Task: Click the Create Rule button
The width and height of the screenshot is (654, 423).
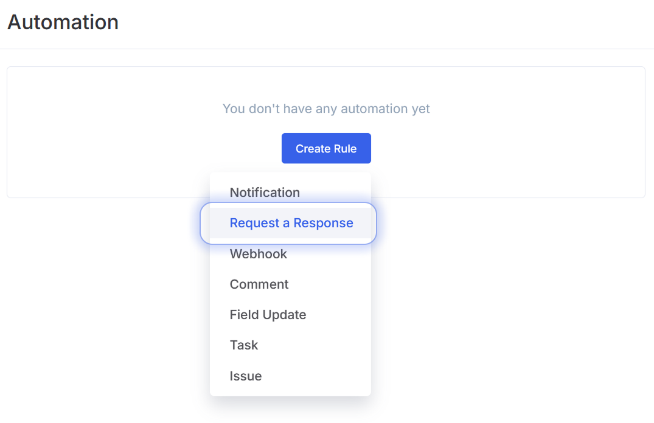Action: pos(326,148)
